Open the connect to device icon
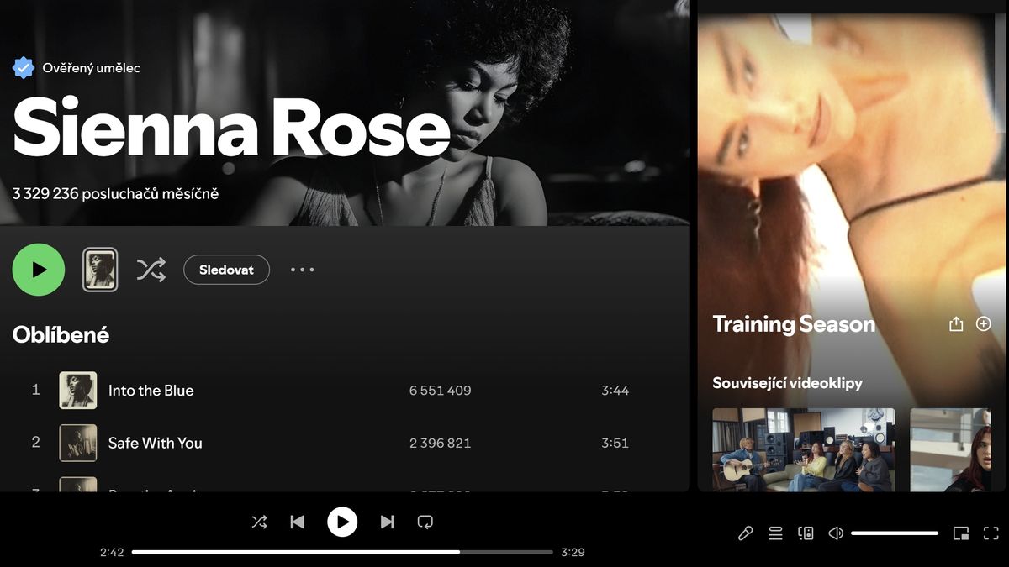This screenshot has height=567, width=1009. point(806,533)
